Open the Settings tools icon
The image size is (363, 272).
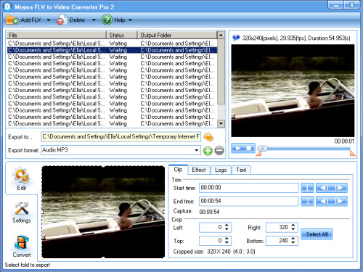22,209
